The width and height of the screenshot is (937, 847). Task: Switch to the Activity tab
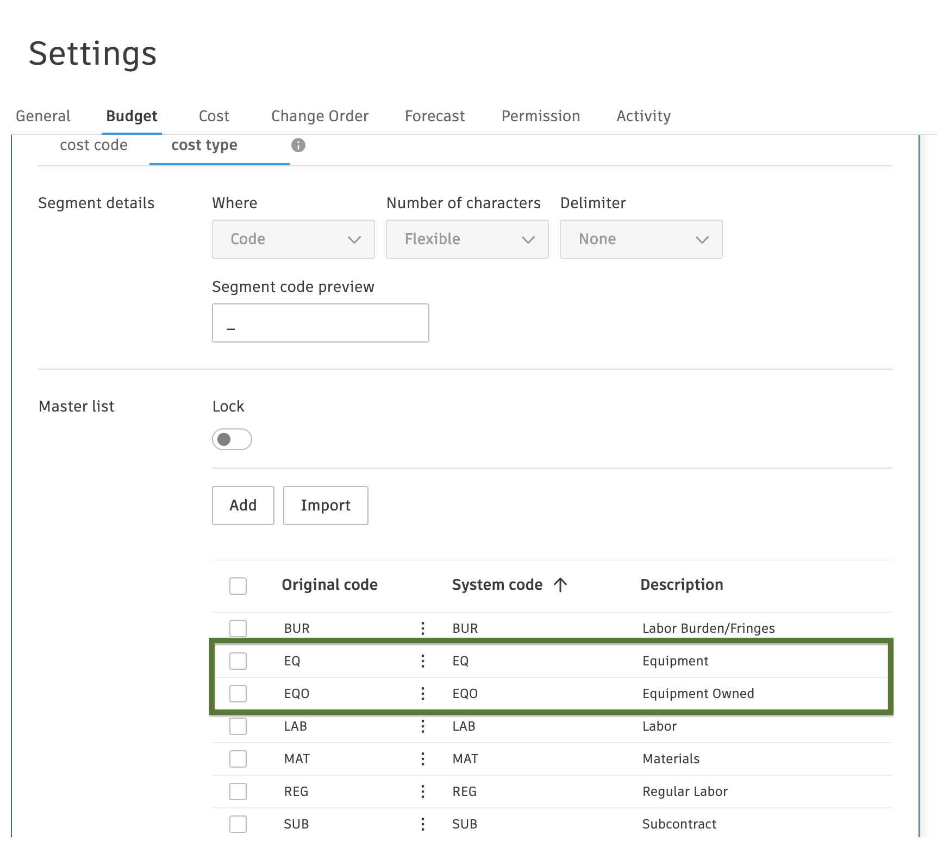[x=644, y=116]
